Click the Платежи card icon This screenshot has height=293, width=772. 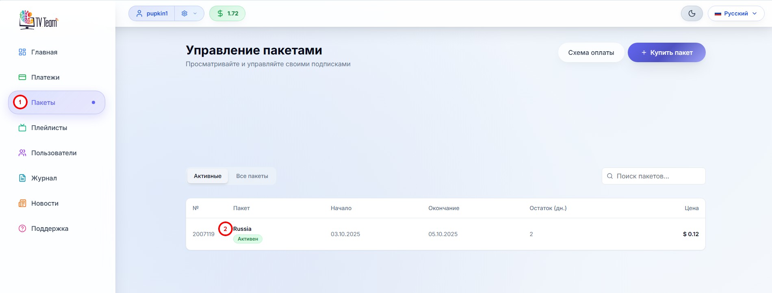[22, 77]
